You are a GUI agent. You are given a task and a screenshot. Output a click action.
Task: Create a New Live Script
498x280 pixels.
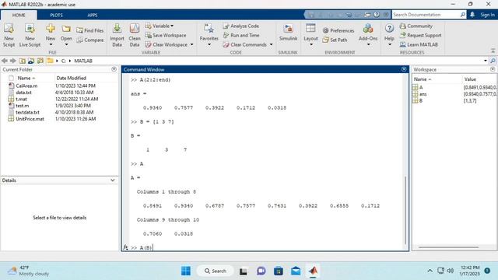tap(30, 36)
